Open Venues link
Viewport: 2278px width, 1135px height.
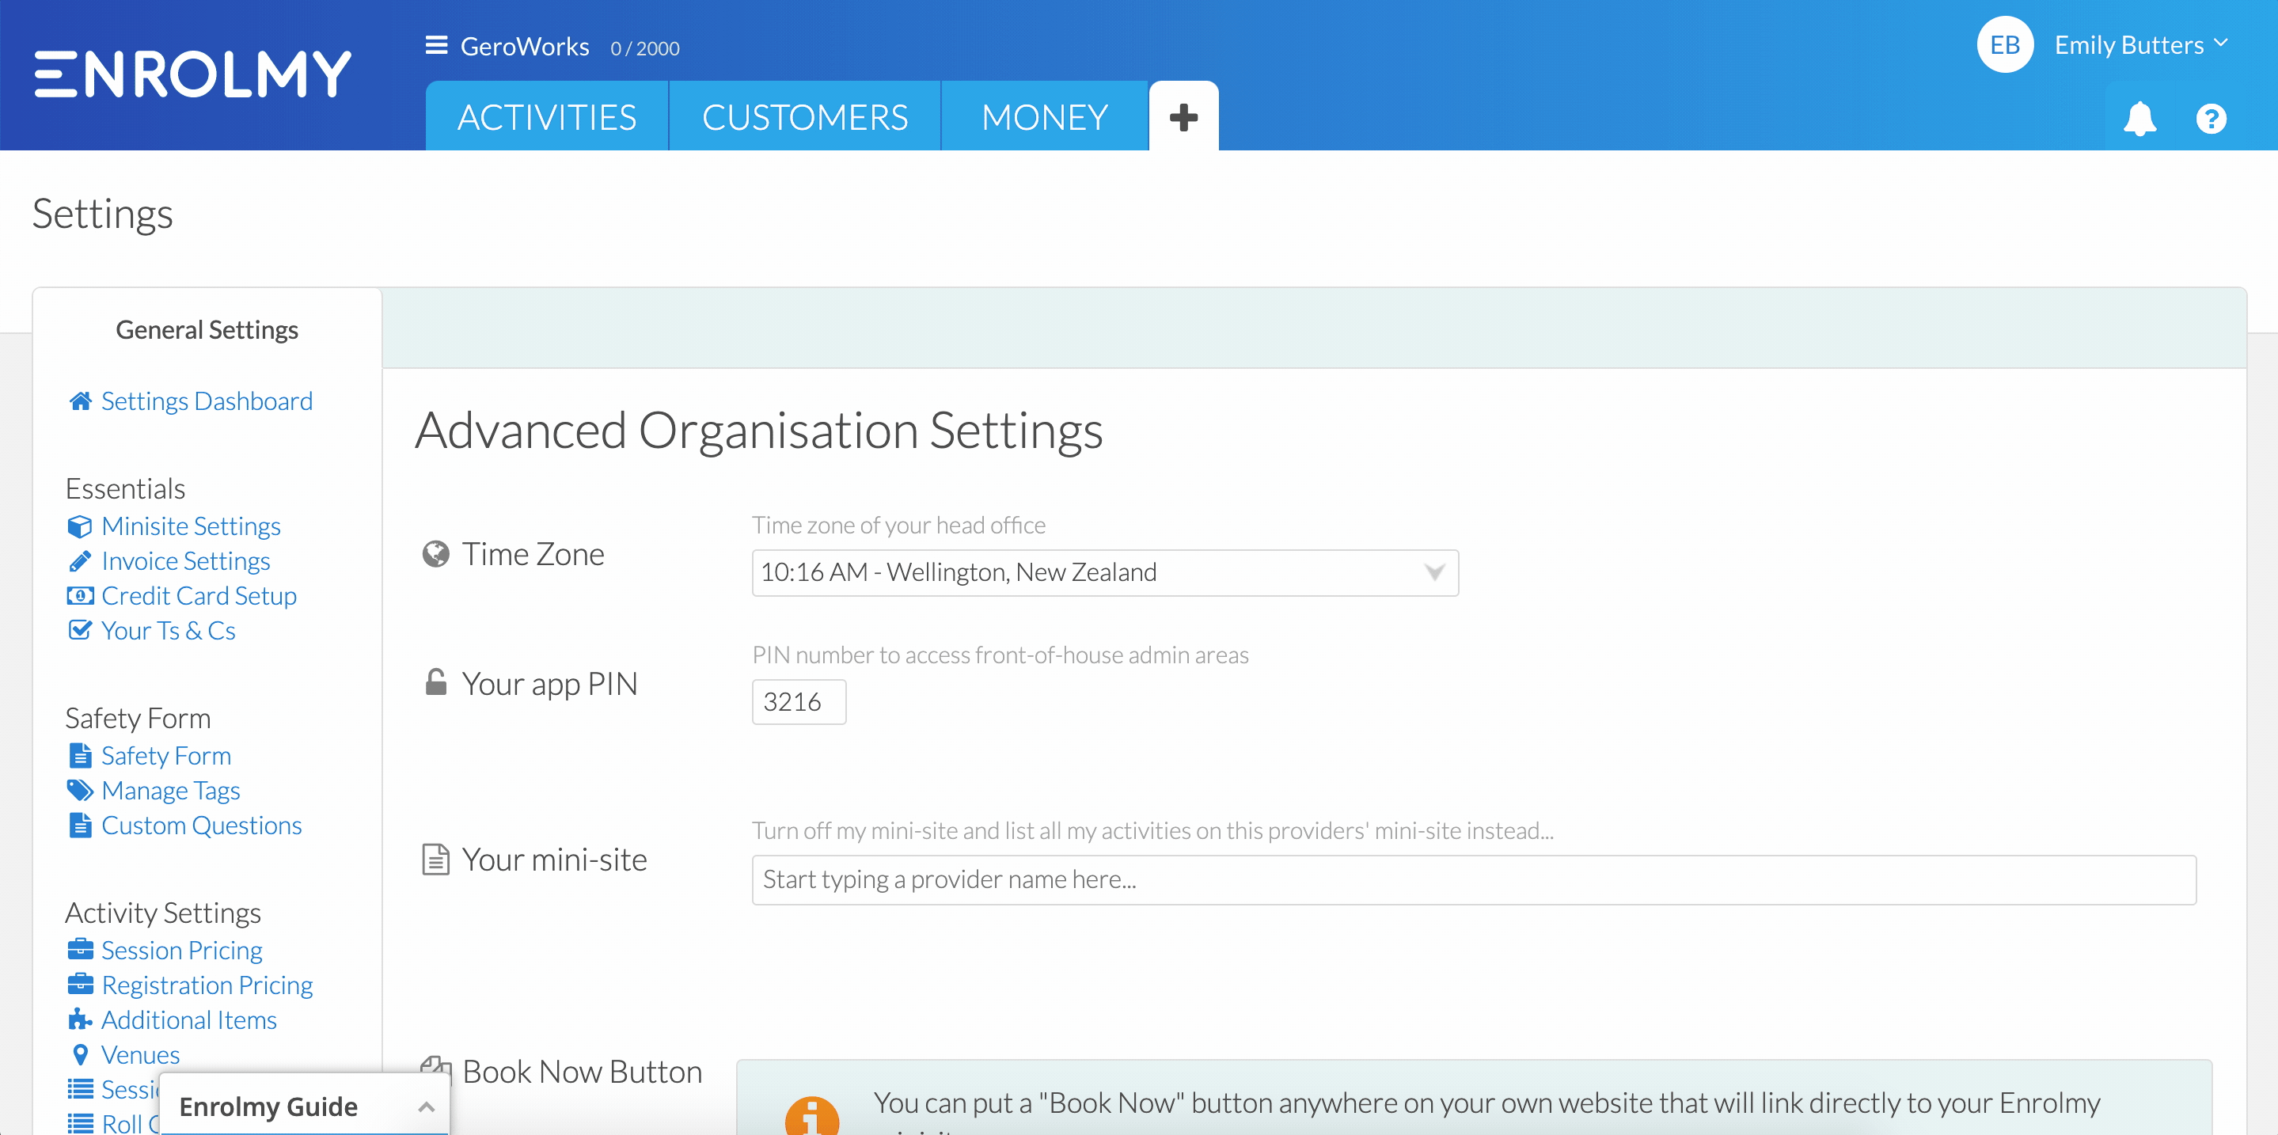tap(140, 1054)
